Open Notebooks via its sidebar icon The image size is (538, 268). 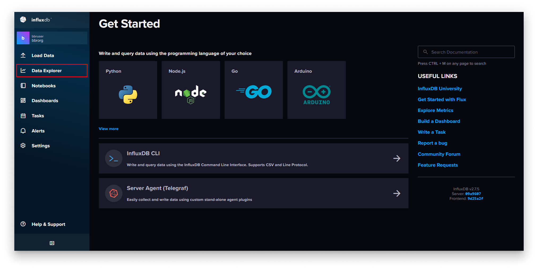[x=23, y=85]
